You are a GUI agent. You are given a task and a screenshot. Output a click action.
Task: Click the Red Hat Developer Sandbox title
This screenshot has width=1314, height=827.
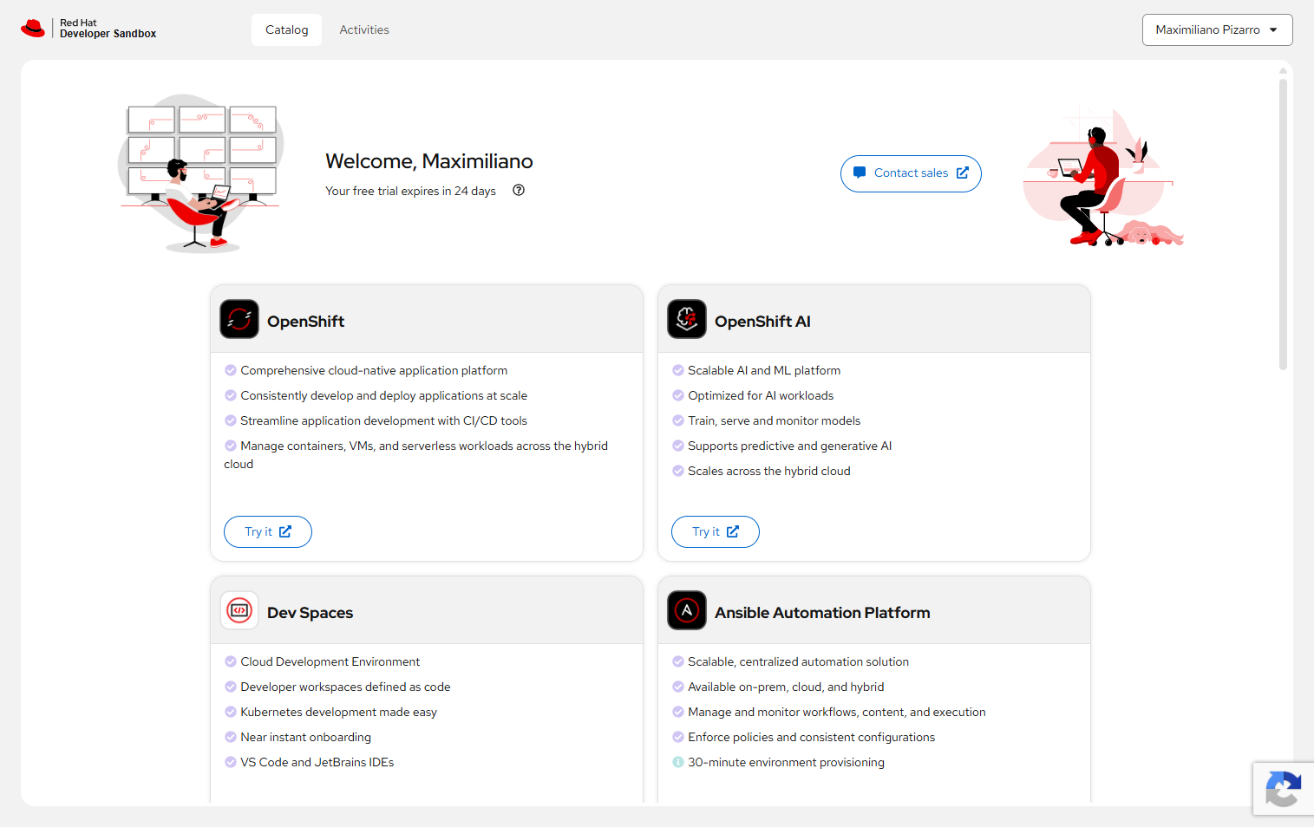108,29
